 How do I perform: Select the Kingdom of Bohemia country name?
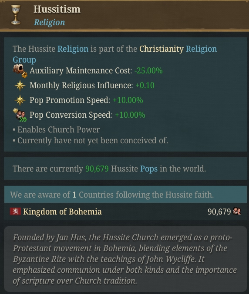[x=62, y=211]
